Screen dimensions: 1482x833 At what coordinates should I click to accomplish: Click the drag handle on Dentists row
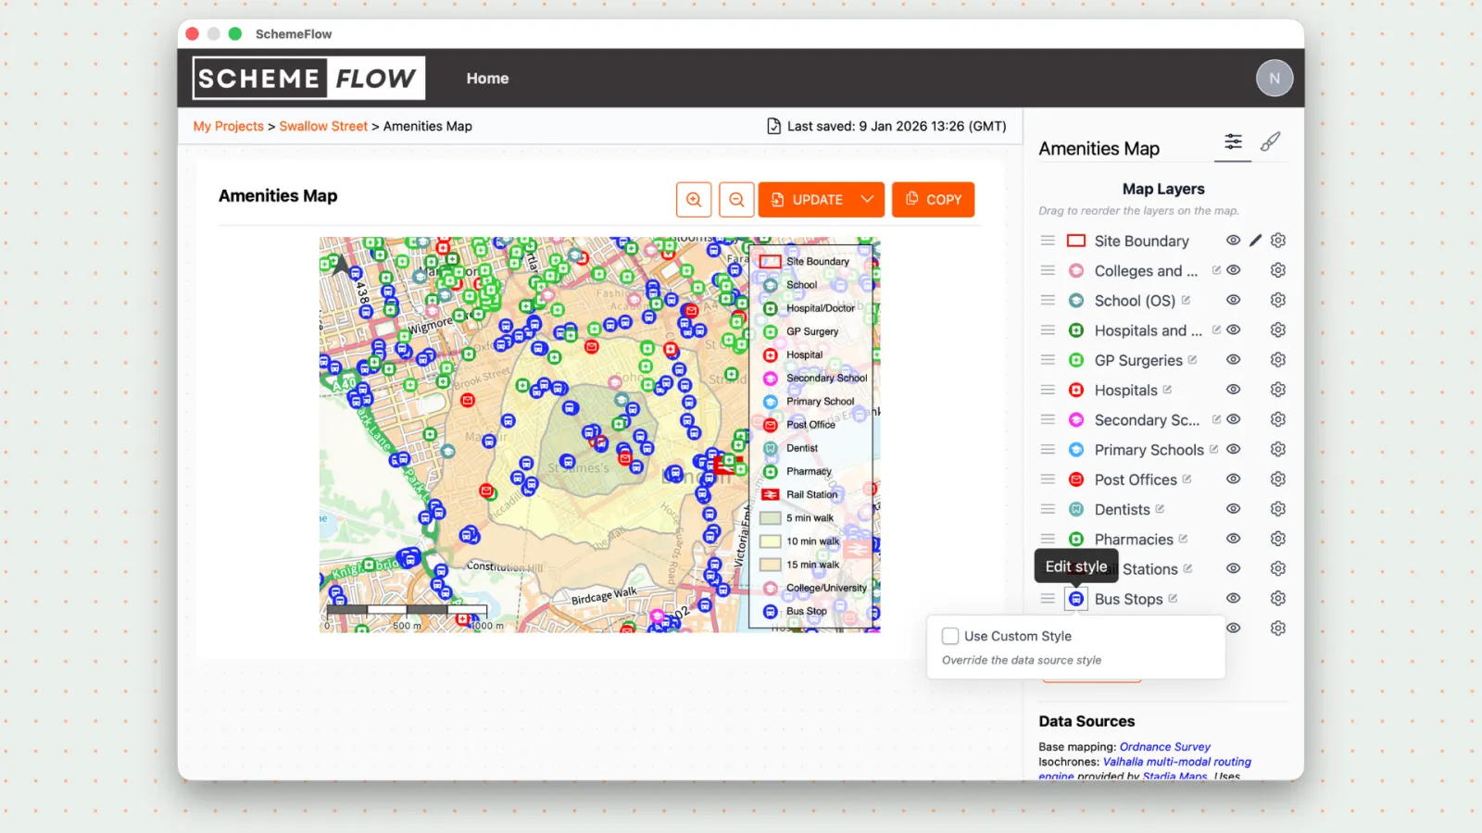1048,509
